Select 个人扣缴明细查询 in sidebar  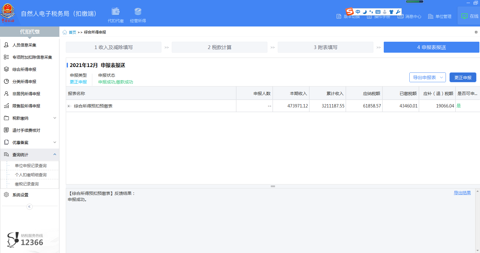coord(31,175)
